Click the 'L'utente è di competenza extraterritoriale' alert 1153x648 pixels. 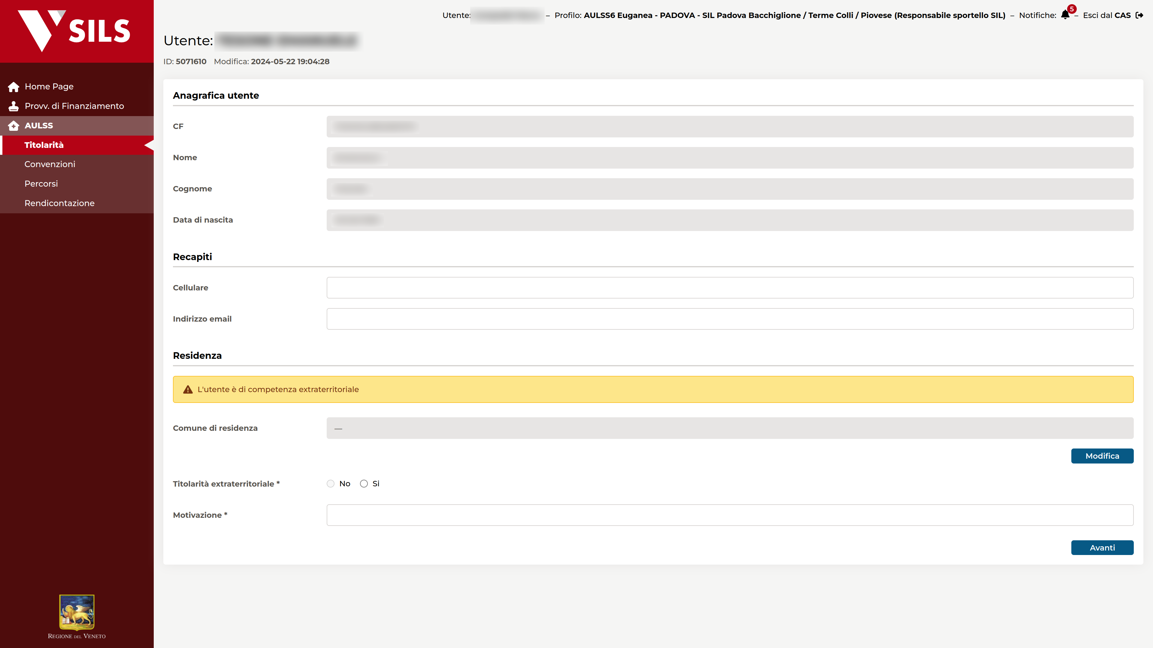coord(653,389)
